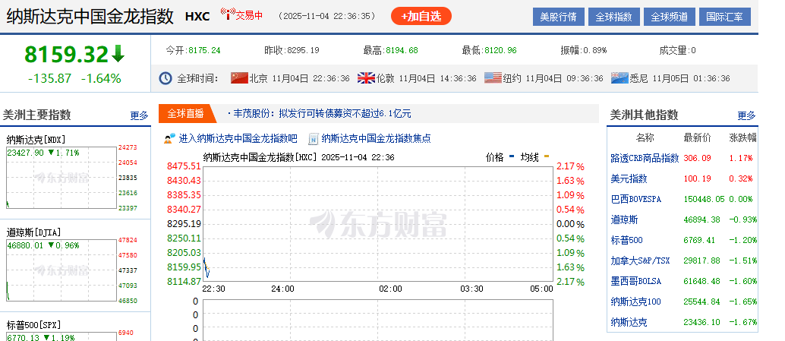Screen dimensions: 785x341
Task: Open the 丰茂股份 convertible bond headline
Action: click(322, 114)
